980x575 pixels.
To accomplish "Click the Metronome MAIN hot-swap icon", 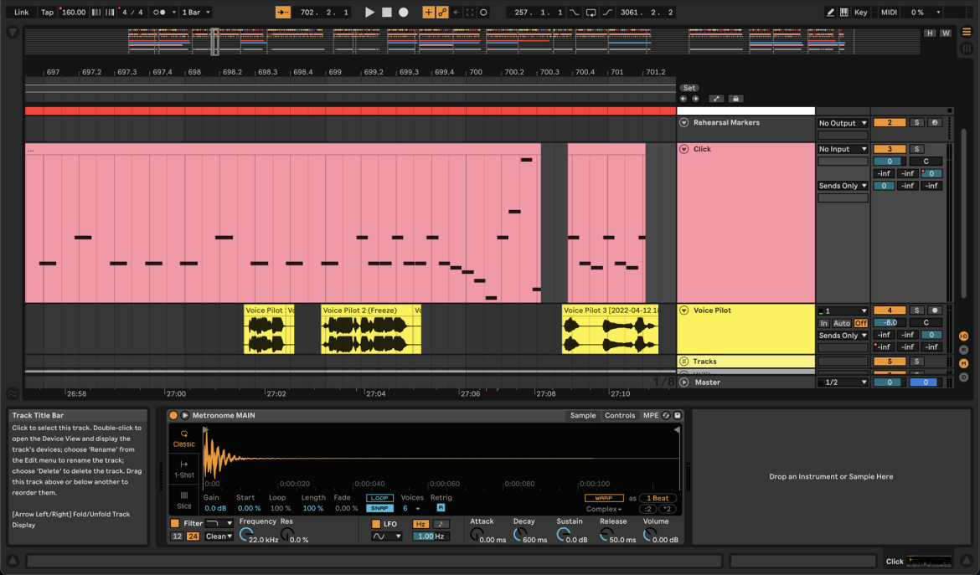I will (666, 415).
